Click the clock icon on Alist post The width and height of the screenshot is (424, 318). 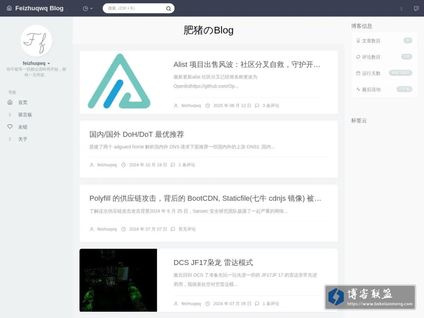(x=208, y=106)
